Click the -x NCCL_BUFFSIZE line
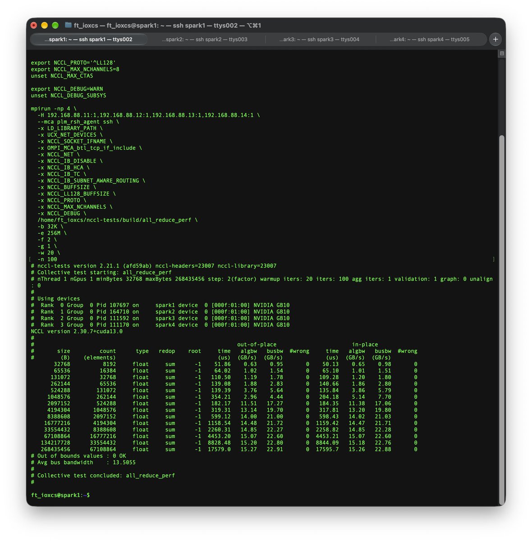 click(67, 187)
